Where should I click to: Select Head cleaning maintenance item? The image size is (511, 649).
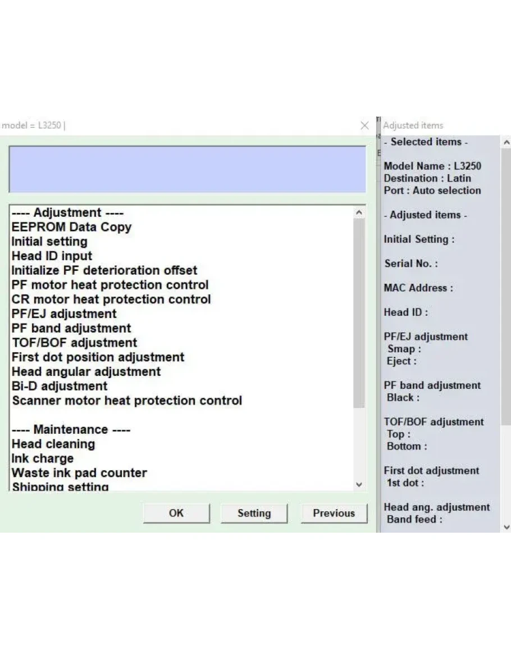(53, 444)
